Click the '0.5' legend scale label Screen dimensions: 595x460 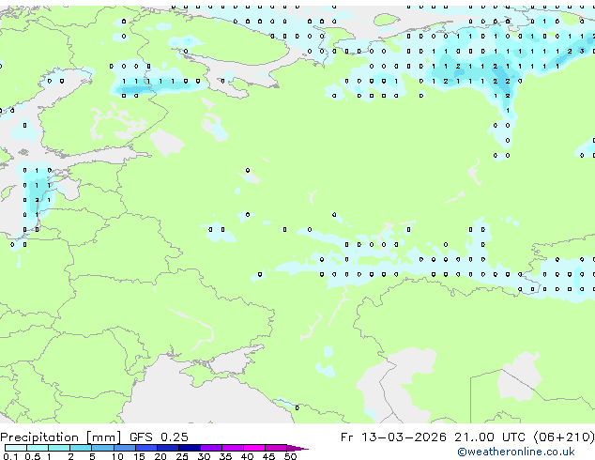pyautogui.click(x=33, y=456)
